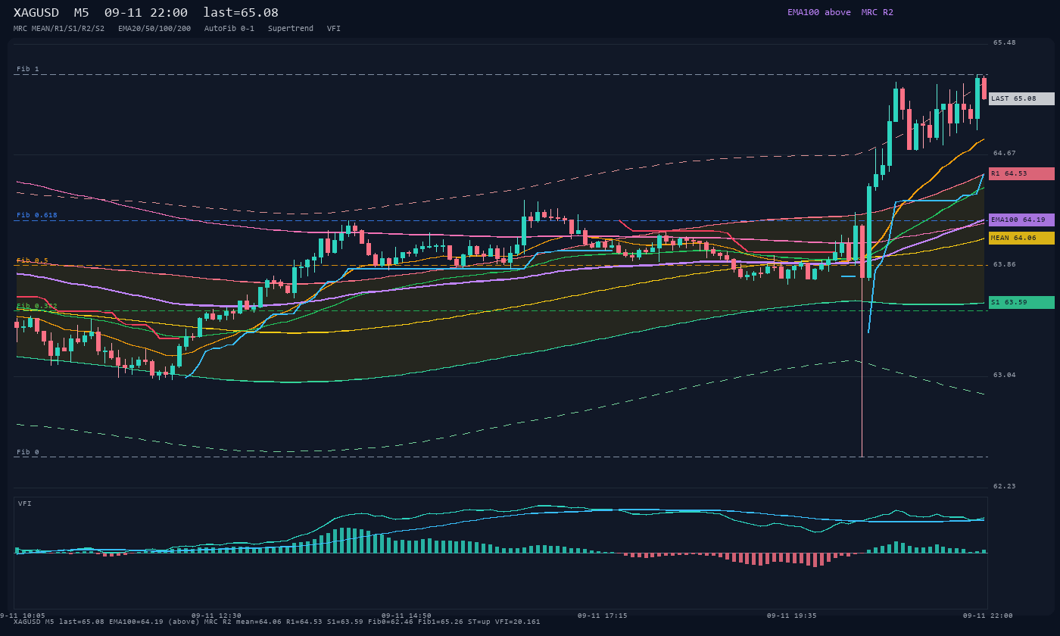The image size is (1060, 636).
Task: Click the 64.67 price axis label
Action: 1005,153
